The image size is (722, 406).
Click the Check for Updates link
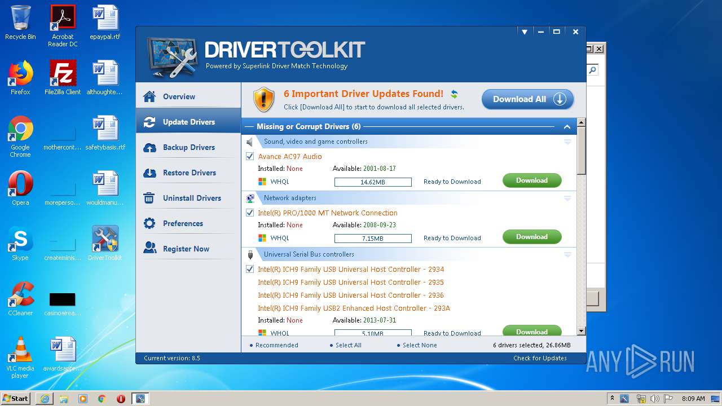(540, 358)
